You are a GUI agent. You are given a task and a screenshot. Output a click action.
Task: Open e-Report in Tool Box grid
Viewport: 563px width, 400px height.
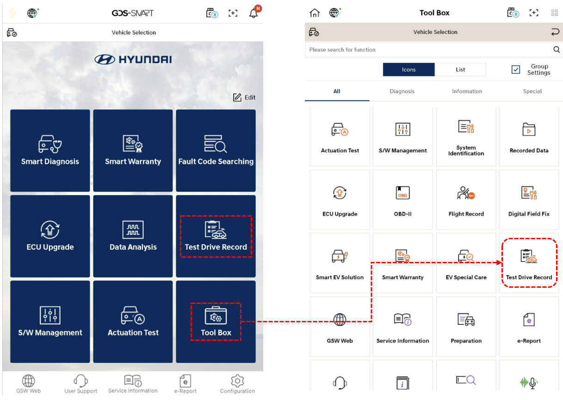click(x=529, y=326)
